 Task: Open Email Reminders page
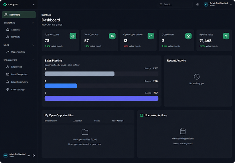coord(19,82)
